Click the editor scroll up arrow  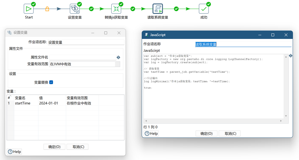(x=286, y=57)
